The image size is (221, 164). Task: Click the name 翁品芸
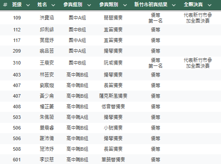tap(47, 51)
